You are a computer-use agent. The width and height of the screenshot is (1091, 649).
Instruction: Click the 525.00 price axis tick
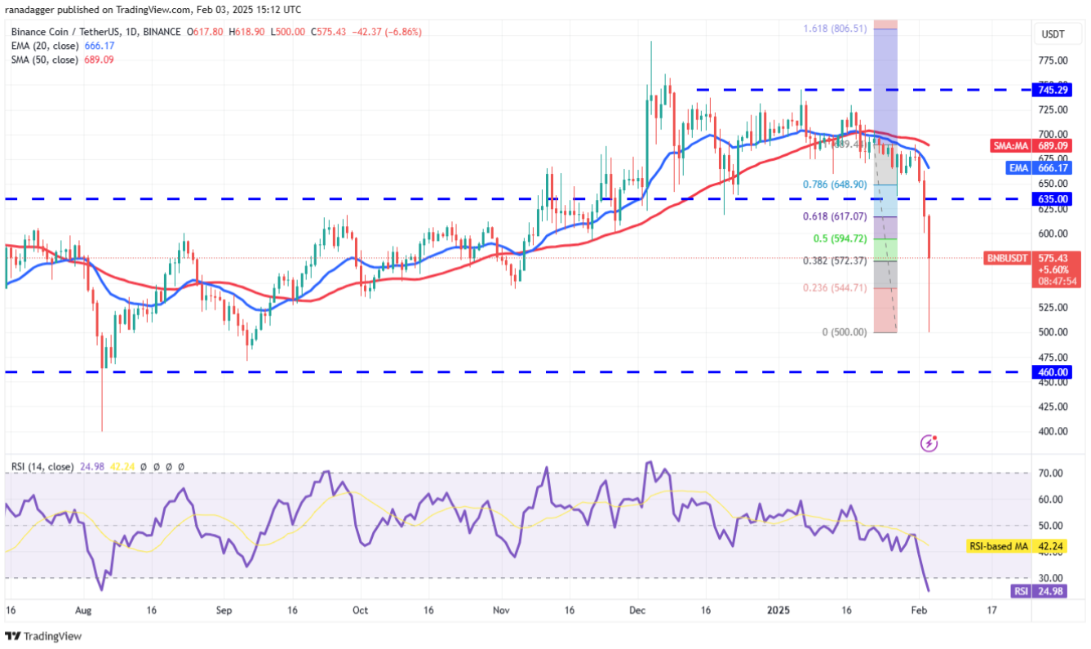pos(1051,308)
